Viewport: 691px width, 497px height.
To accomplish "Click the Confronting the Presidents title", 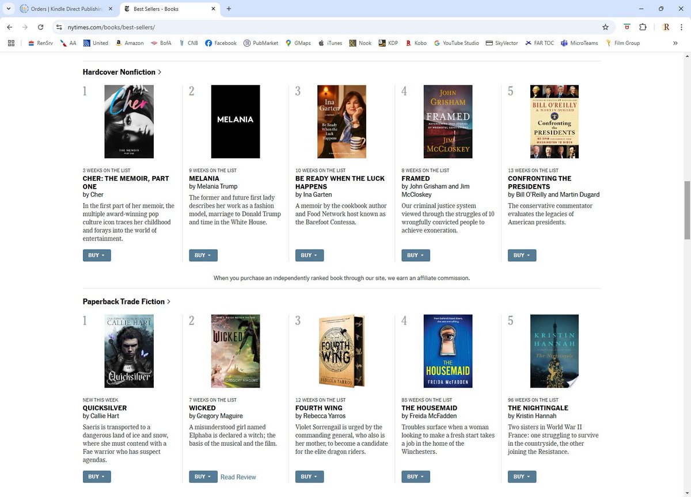I will pos(540,182).
